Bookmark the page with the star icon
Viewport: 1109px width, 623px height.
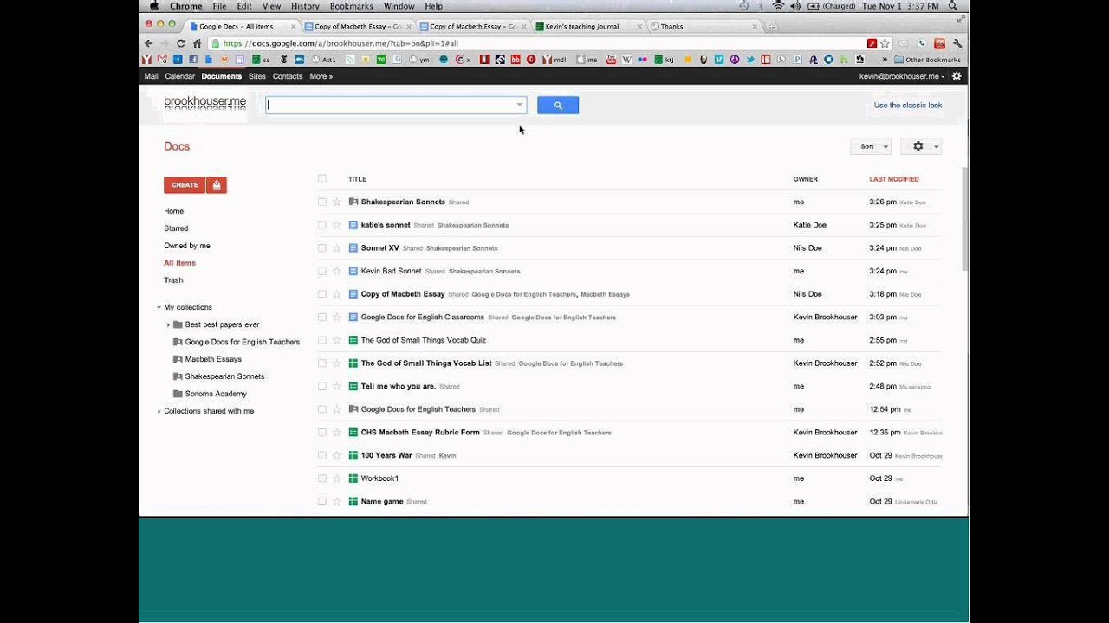point(885,43)
